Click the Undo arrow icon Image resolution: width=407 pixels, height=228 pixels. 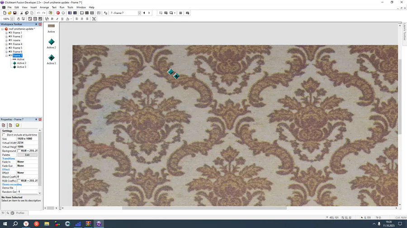coord(38,13)
